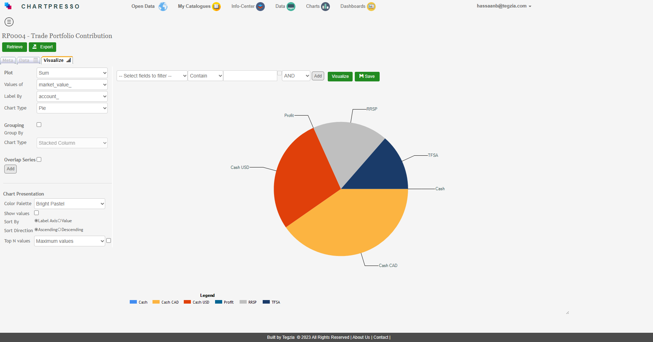Click the green Visualize button
Image resolution: width=653 pixels, height=342 pixels.
[340, 76]
